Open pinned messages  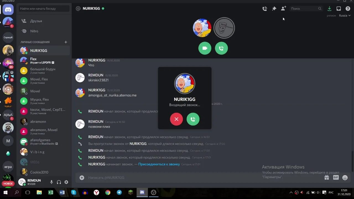coord(274,9)
